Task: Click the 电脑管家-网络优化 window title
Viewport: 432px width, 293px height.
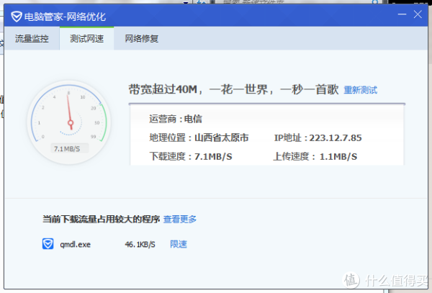Action: 65,17
